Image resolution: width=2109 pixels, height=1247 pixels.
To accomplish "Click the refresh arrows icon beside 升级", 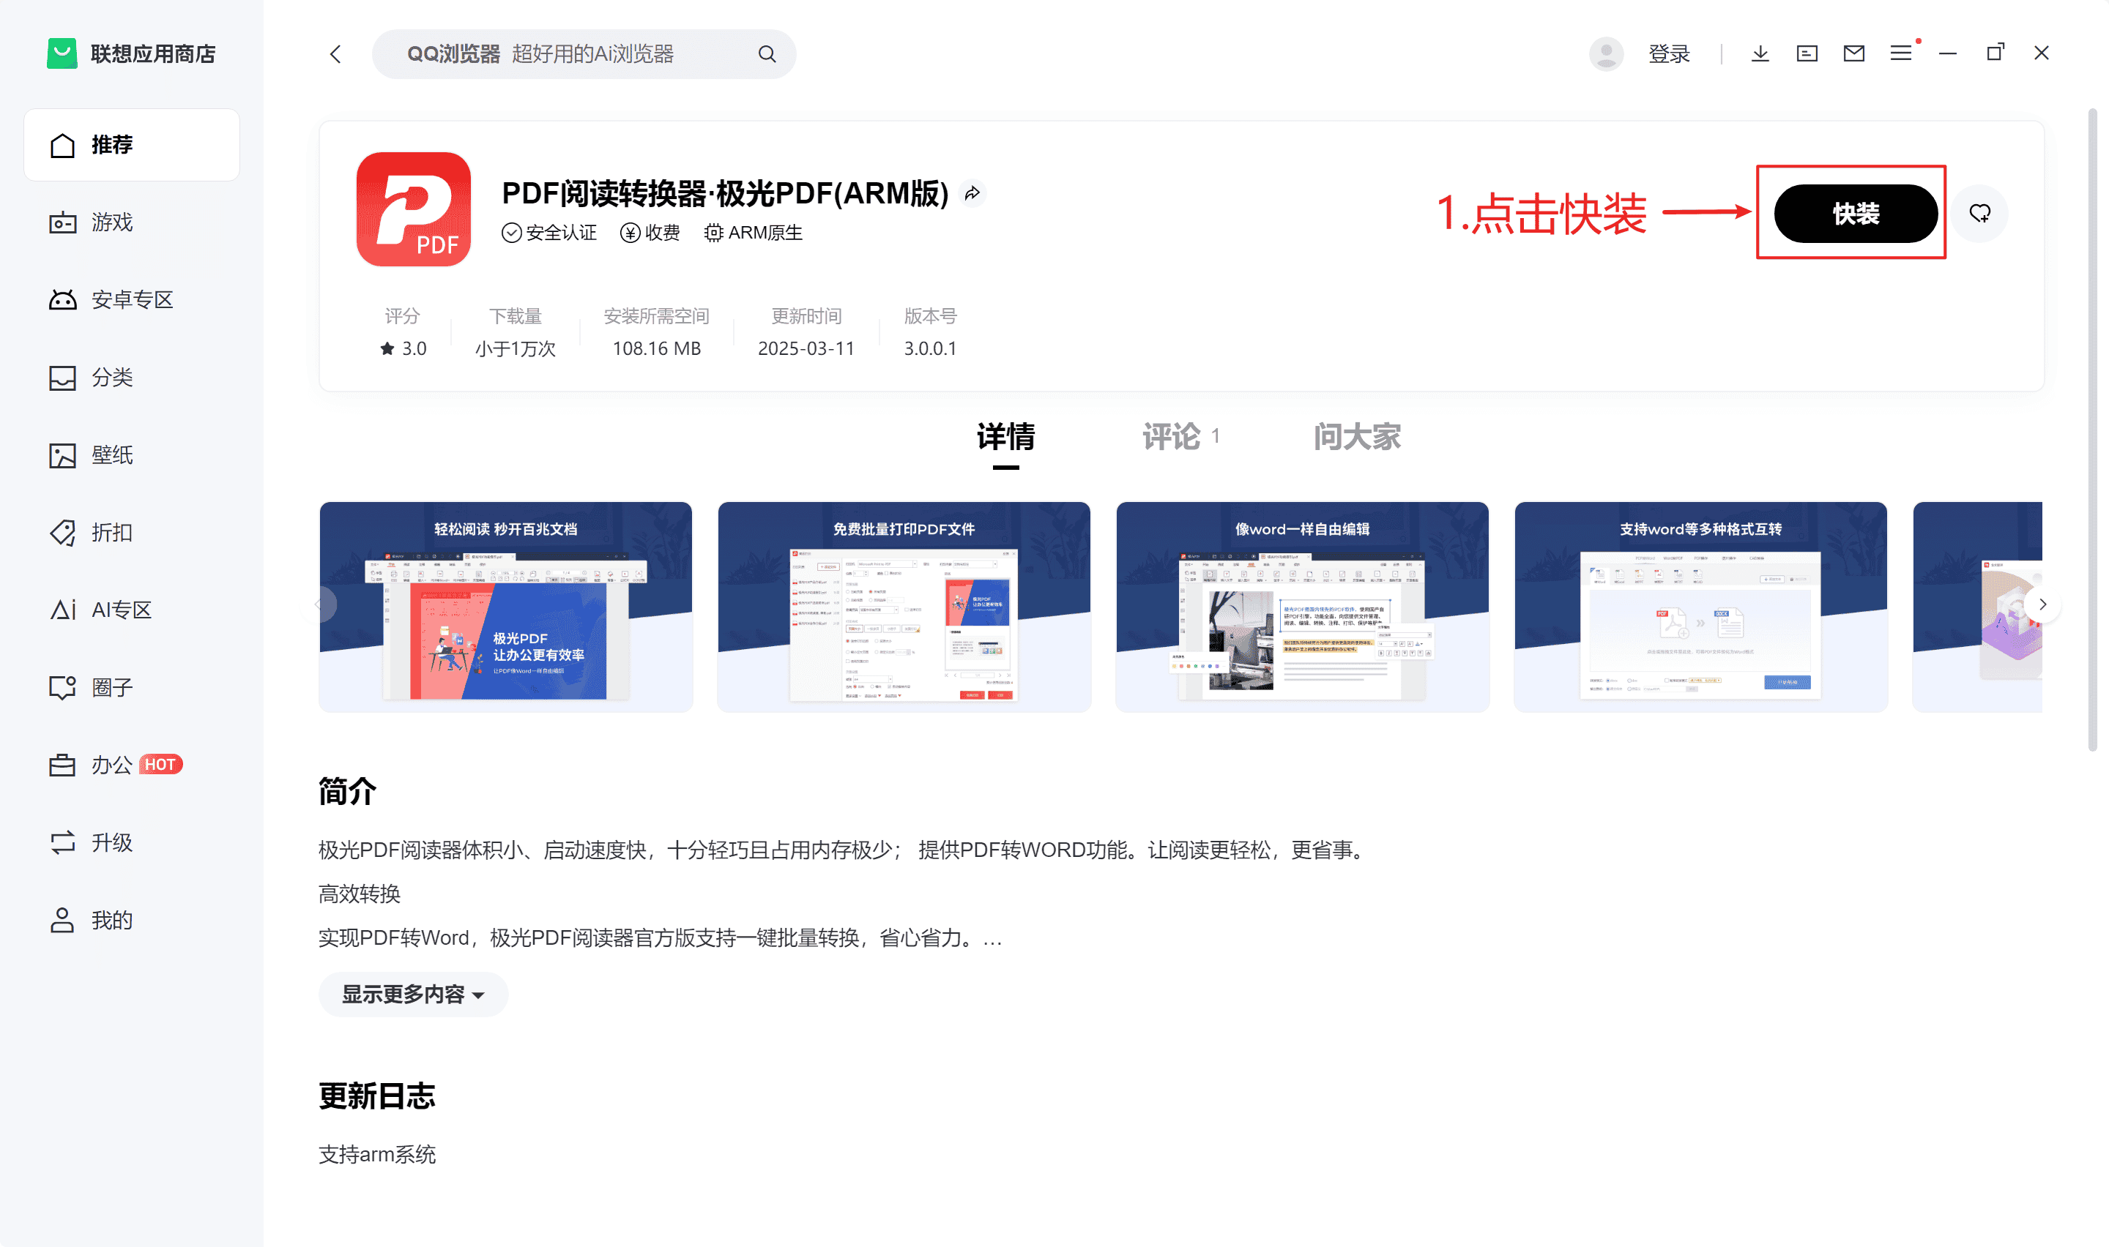I will click(x=62, y=843).
